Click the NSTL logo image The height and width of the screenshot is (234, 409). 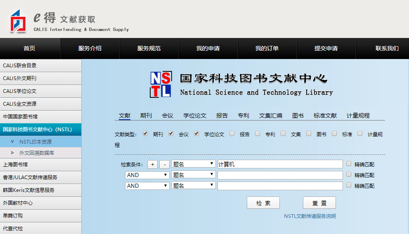pos(161,84)
